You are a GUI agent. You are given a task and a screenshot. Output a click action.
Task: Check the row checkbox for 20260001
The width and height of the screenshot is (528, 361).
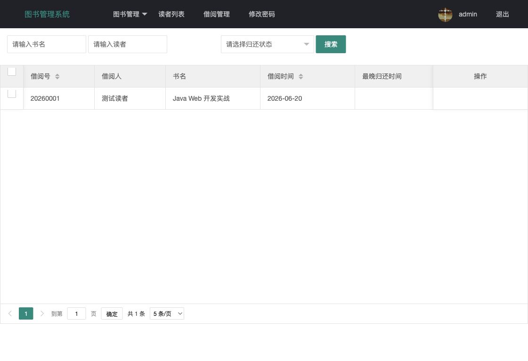tap(12, 94)
